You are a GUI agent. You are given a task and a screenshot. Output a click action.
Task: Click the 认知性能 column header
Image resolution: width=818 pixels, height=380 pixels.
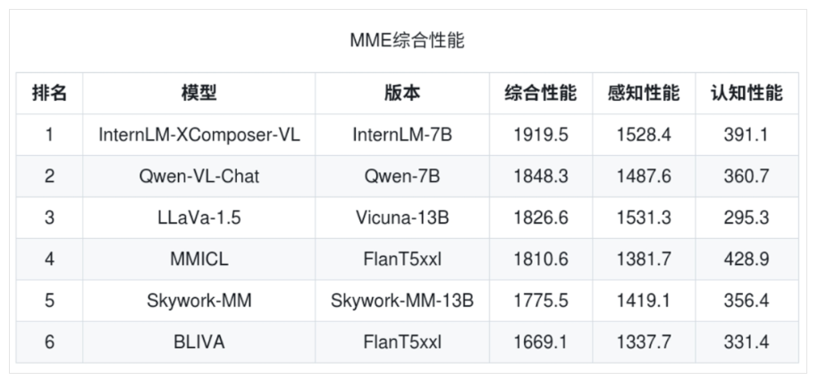point(746,93)
